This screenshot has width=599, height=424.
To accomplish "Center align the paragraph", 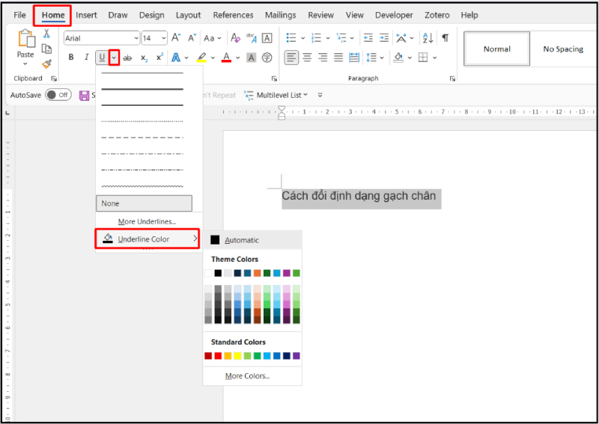I will coord(307,58).
